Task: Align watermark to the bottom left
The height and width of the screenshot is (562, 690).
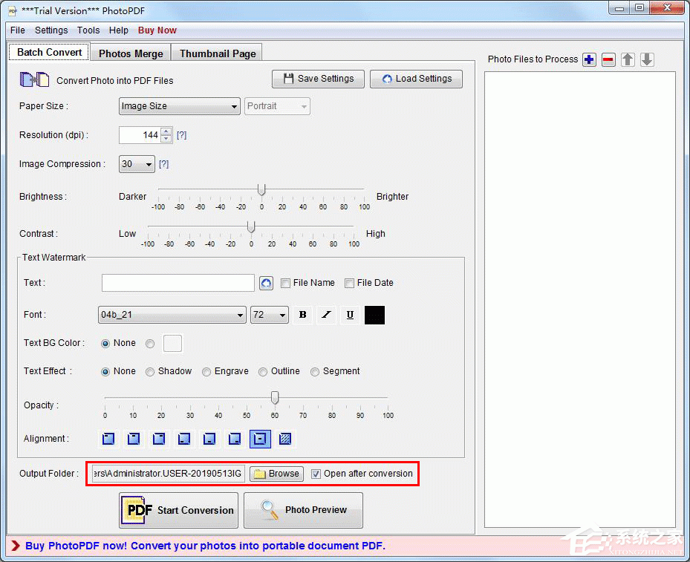Action: 184,439
